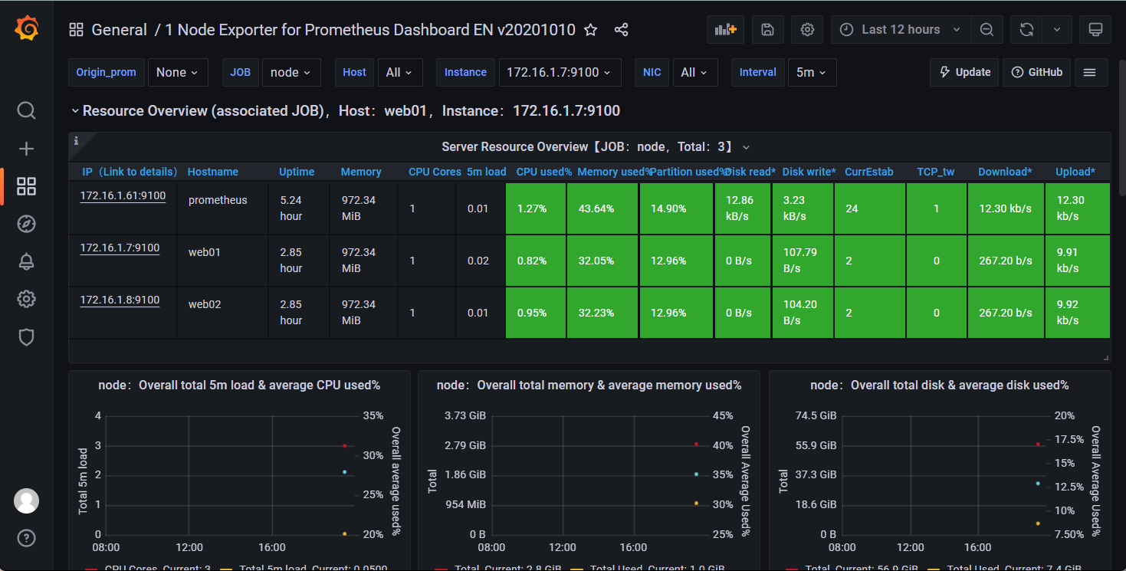Sort by the TCP_tw column header
The width and height of the screenshot is (1126, 571).
tap(936, 172)
